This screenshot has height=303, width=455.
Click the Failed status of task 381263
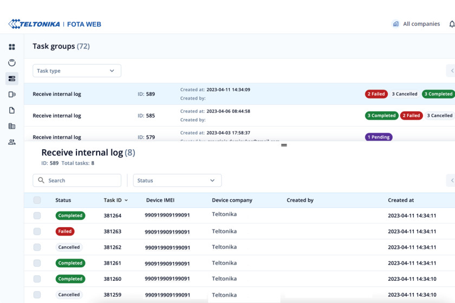pos(65,232)
